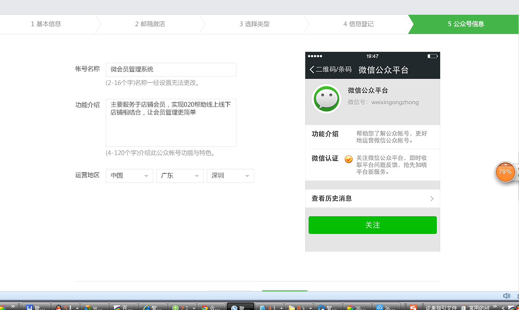Click the 功能介绍 label in phone preview
The width and height of the screenshot is (519, 310).
point(325,134)
